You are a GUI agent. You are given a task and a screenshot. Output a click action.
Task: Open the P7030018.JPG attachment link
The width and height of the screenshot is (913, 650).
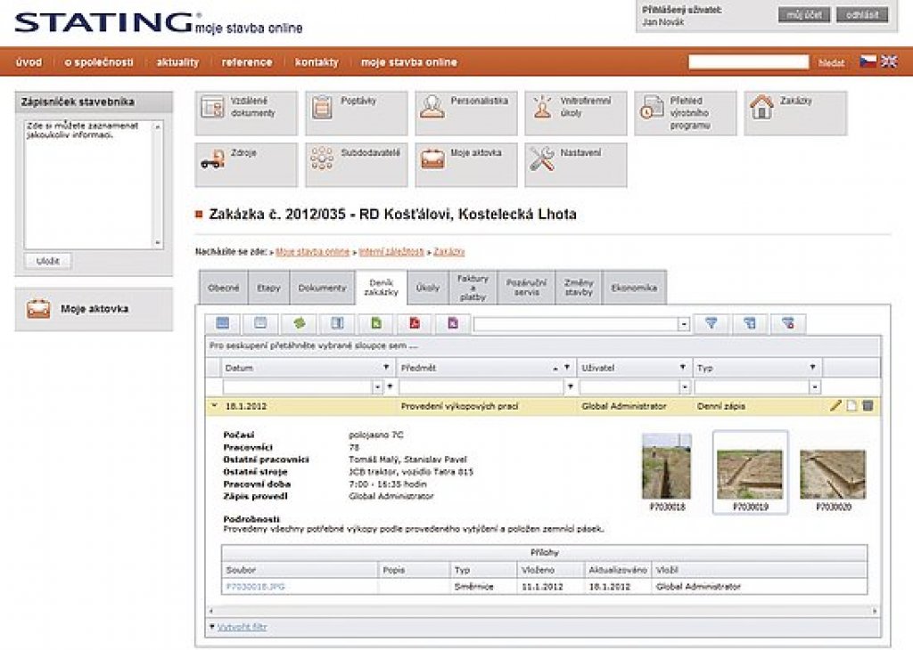[255, 587]
